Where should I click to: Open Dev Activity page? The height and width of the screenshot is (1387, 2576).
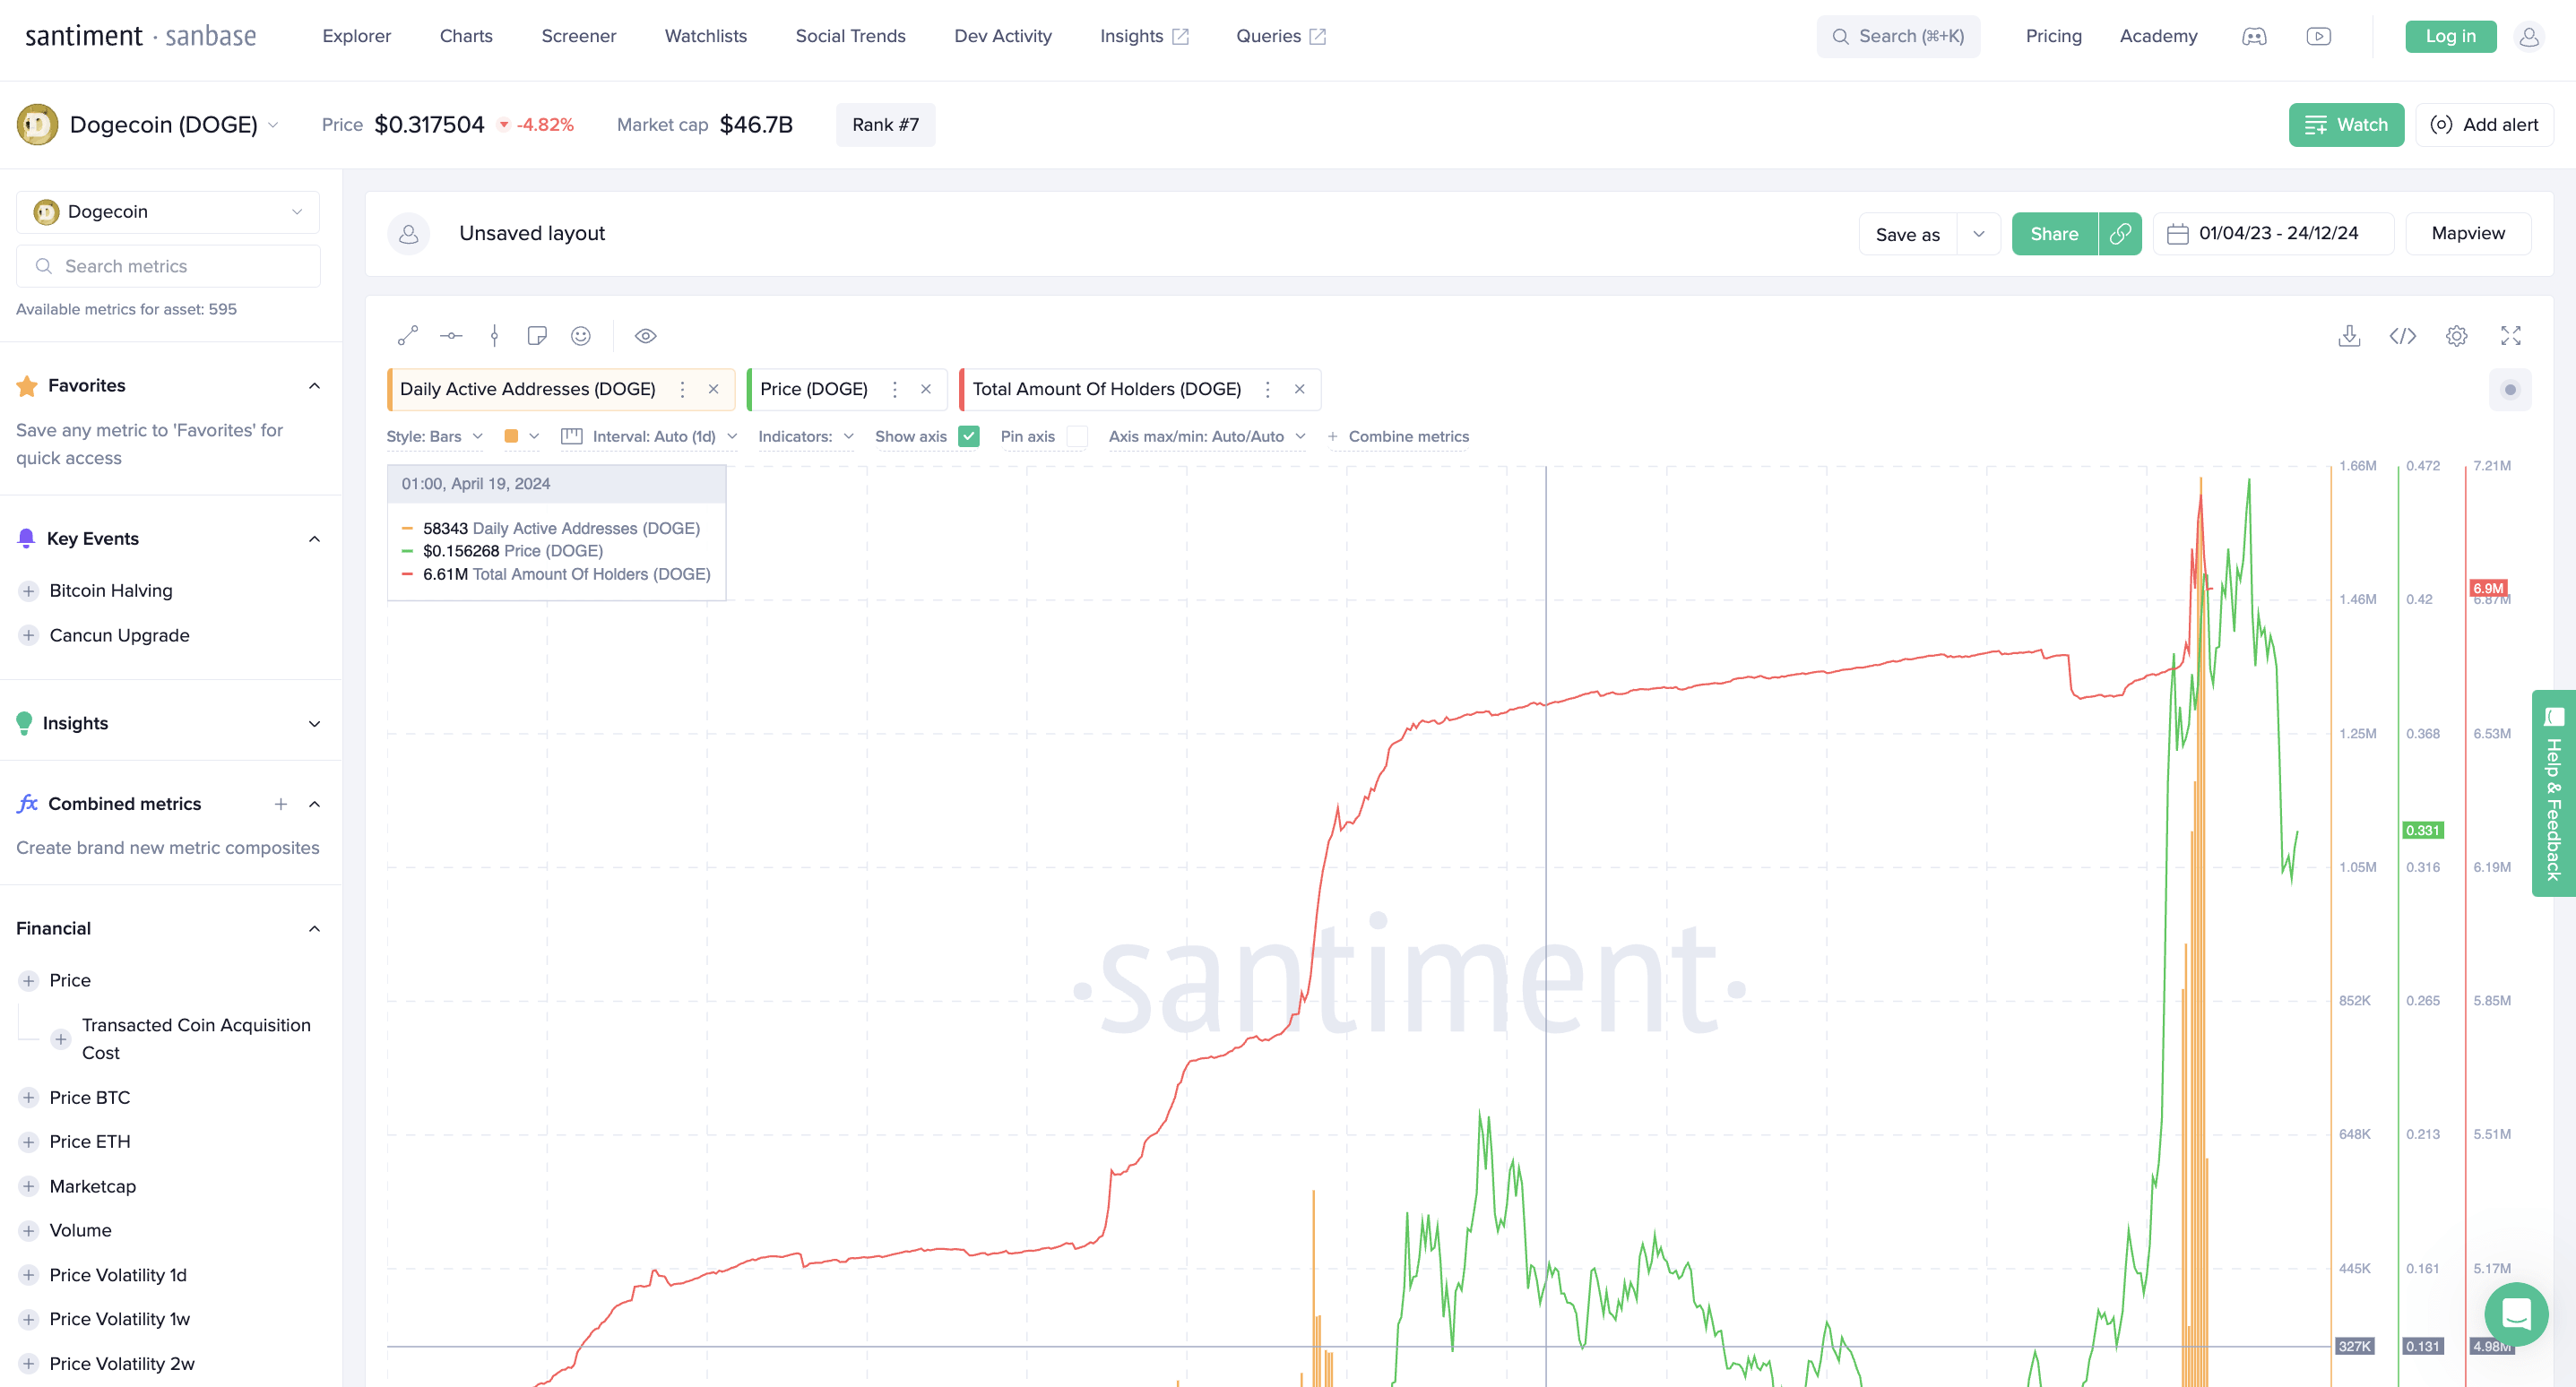pos(1003,36)
